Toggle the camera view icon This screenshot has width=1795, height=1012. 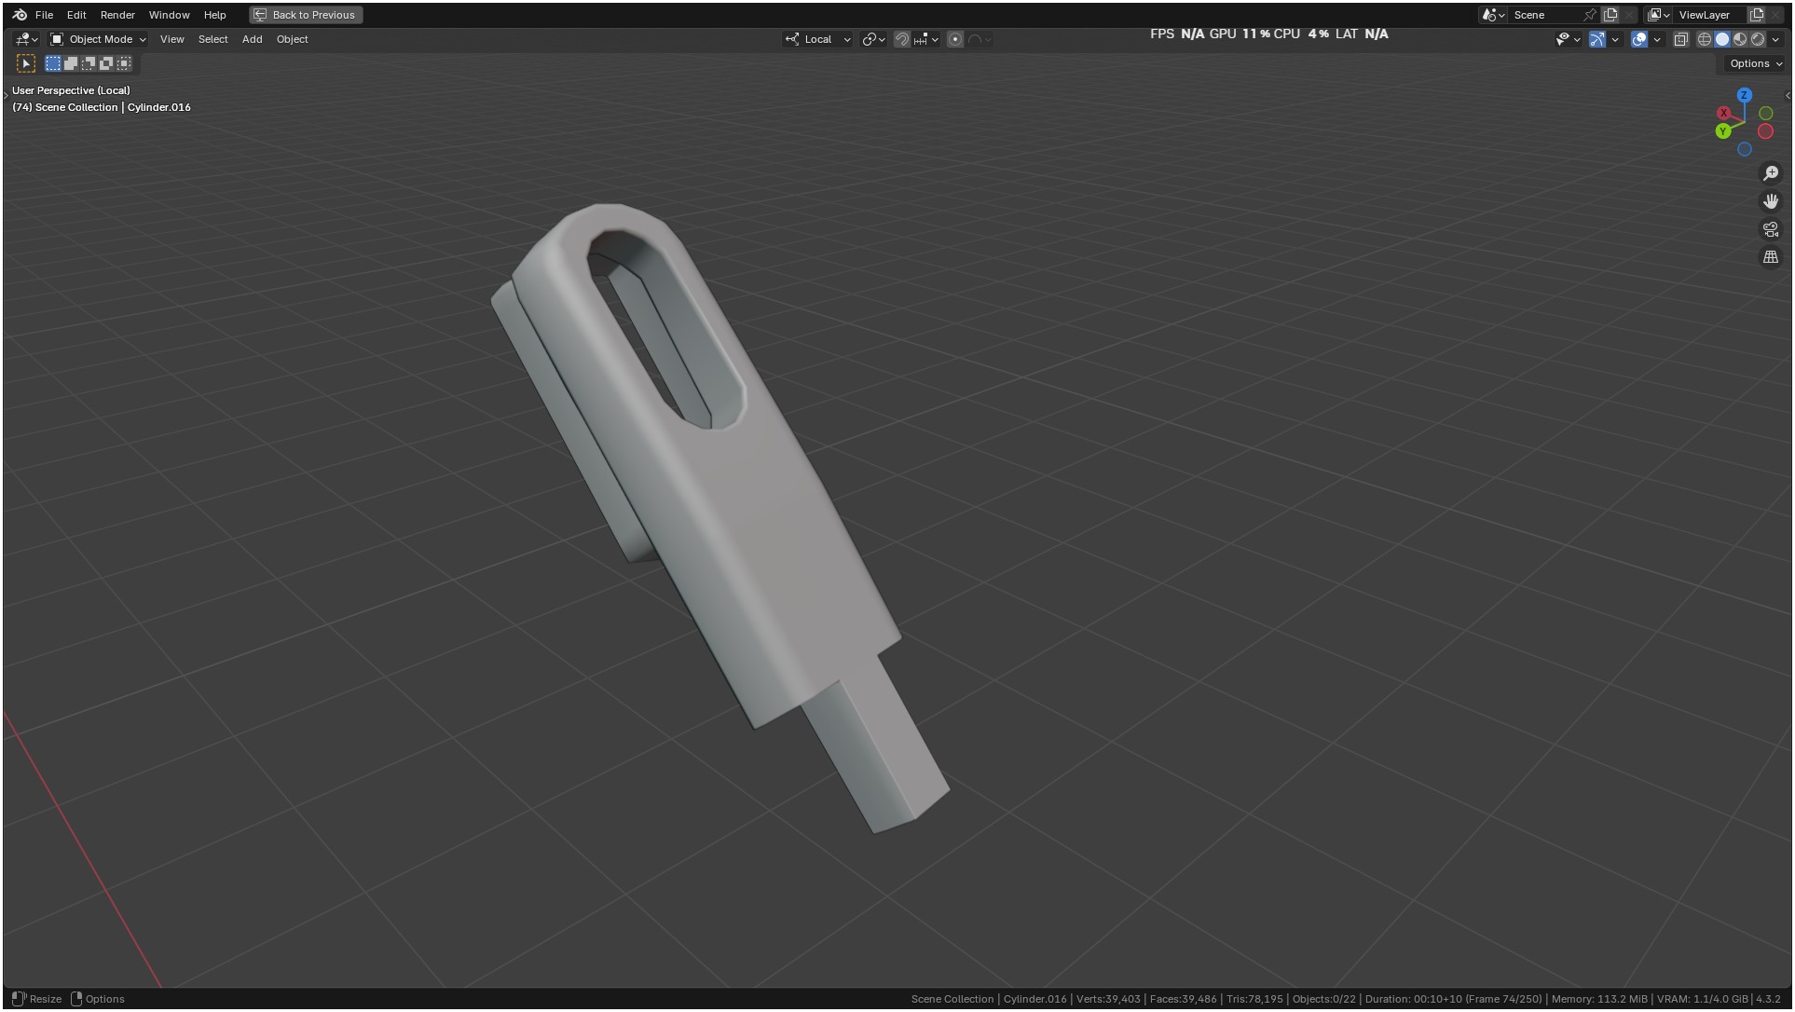[x=1771, y=229]
